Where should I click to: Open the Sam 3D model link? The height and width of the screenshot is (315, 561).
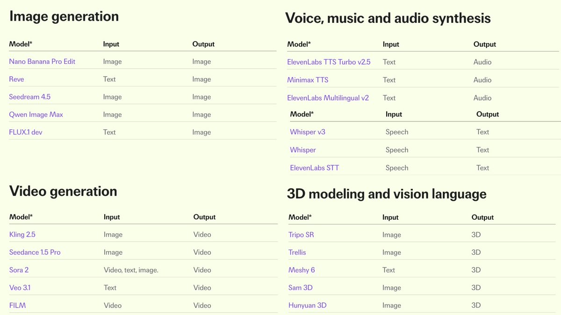pos(301,288)
